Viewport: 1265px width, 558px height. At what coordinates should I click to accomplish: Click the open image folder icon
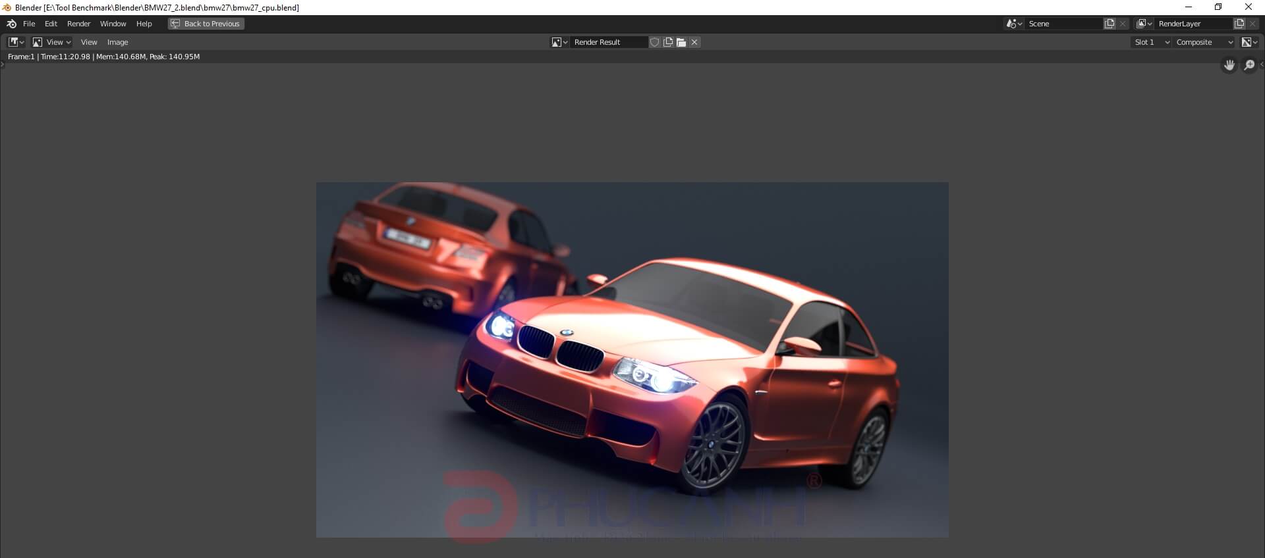(681, 42)
